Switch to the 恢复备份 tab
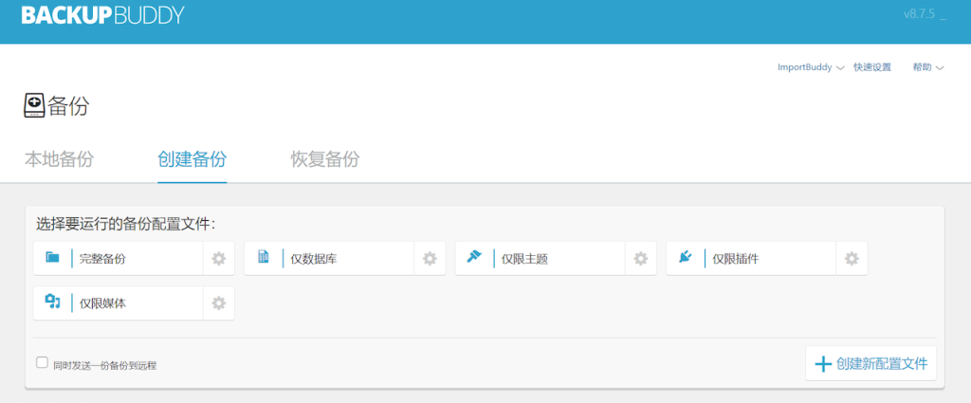971x403 pixels. tap(325, 159)
